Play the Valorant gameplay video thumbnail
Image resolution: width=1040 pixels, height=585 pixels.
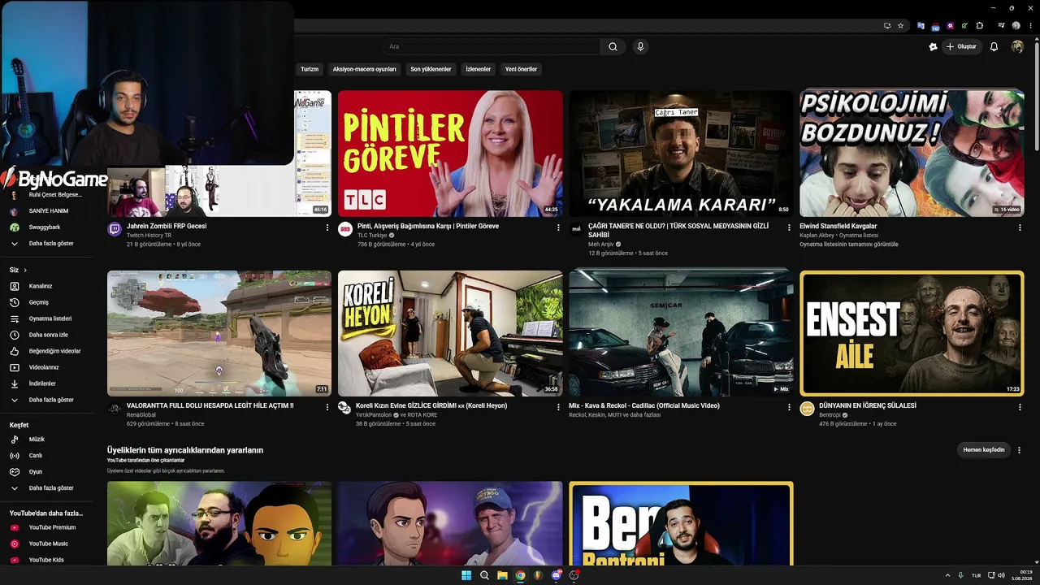pos(219,333)
